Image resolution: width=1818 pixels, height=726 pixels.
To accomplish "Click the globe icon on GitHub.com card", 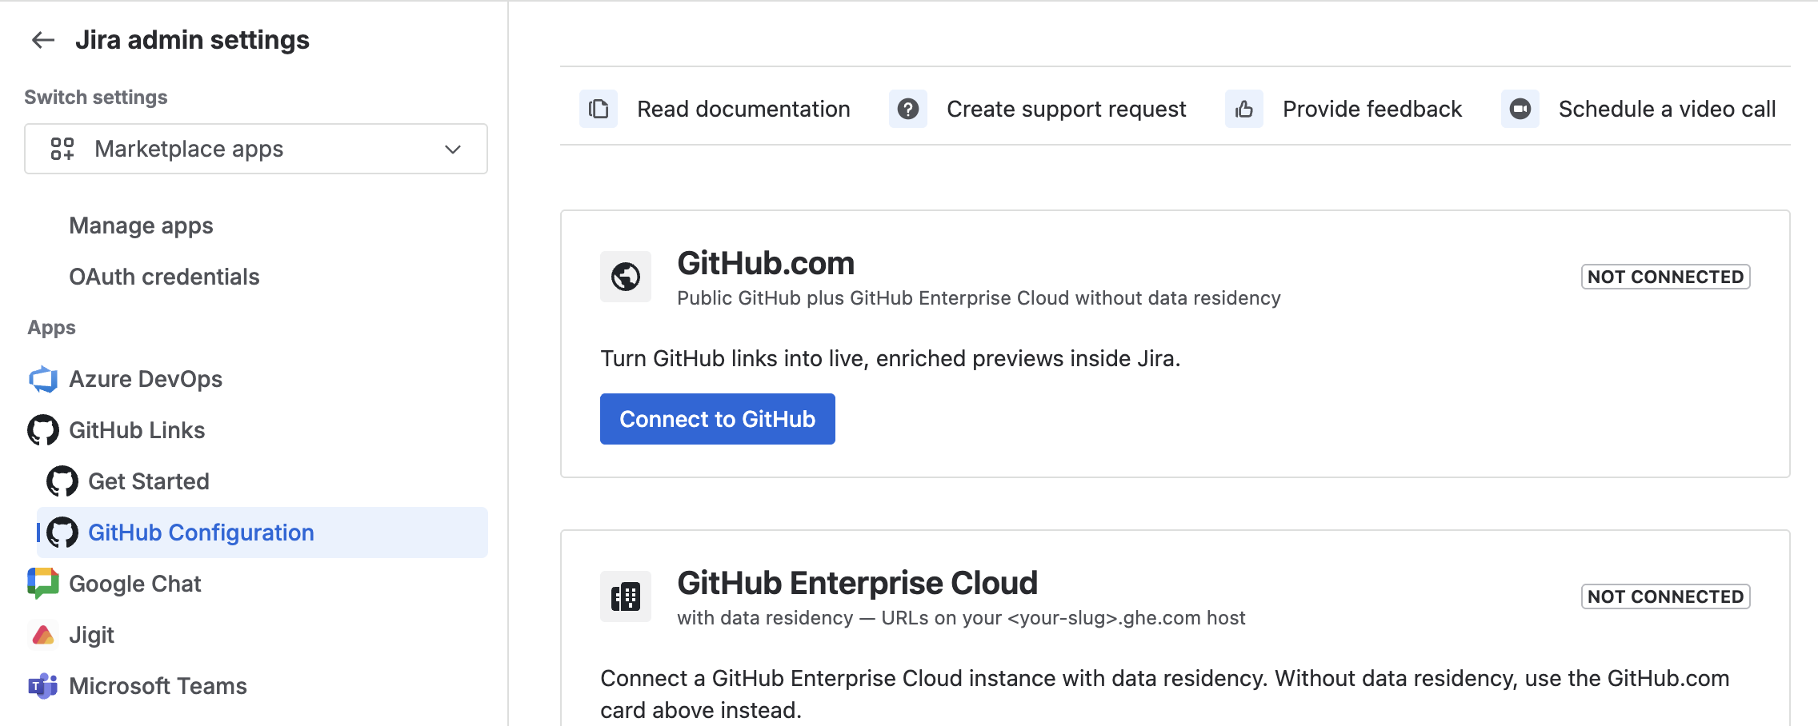I will pos(626,277).
